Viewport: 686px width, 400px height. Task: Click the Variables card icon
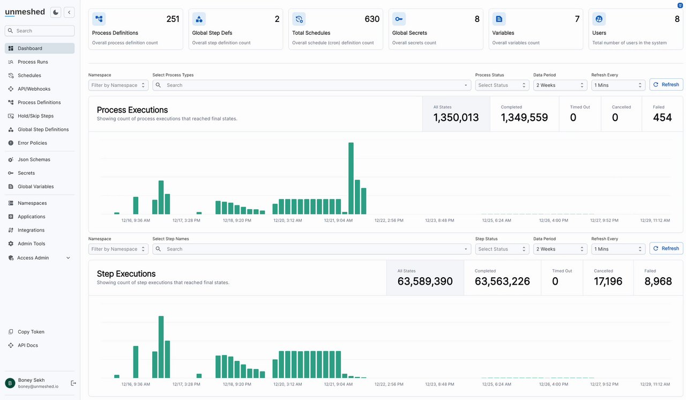pyautogui.click(x=499, y=19)
